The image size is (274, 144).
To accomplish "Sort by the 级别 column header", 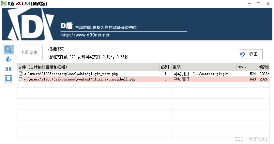I will tap(166, 67).
